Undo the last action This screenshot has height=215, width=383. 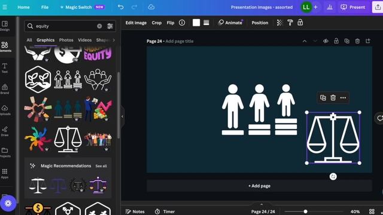121,7
